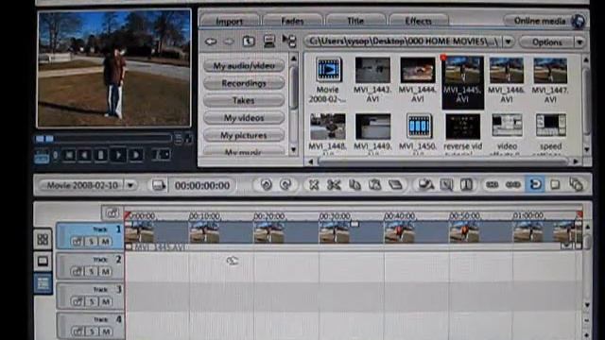Click the single-square mouse mode icon

click(555, 185)
